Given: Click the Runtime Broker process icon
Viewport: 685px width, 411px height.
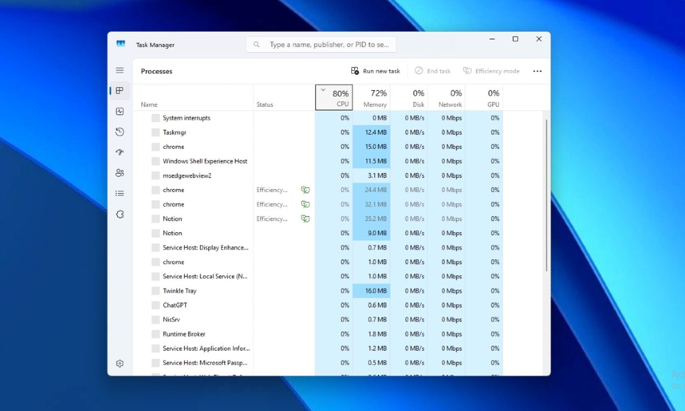Looking at the screenshot, I should (156, 334).
